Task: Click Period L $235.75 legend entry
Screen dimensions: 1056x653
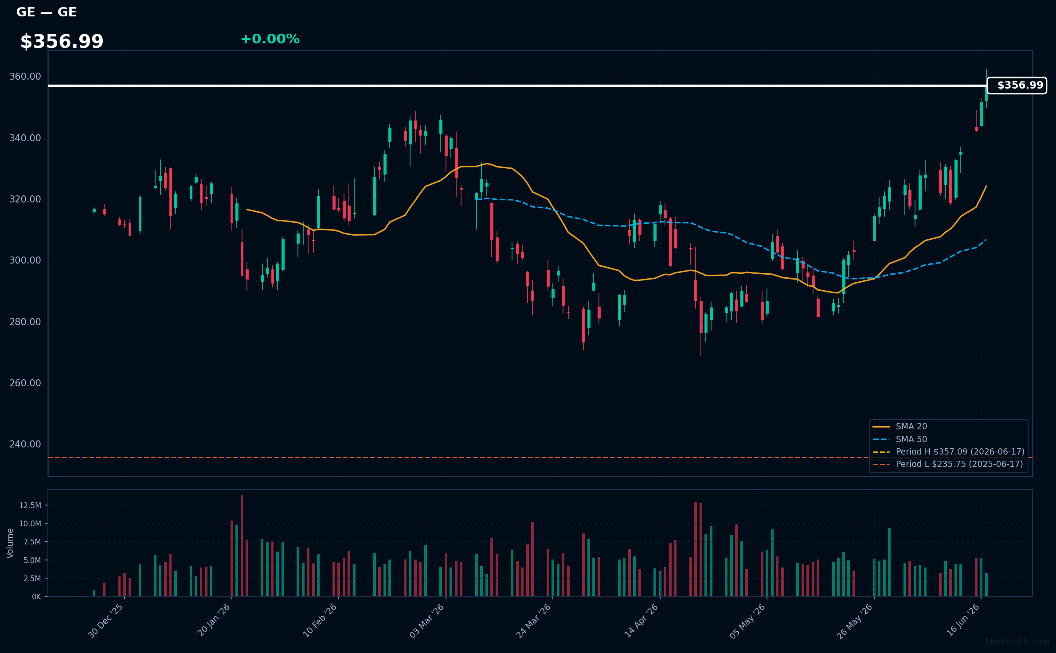Action: click(x=948, y=464)
